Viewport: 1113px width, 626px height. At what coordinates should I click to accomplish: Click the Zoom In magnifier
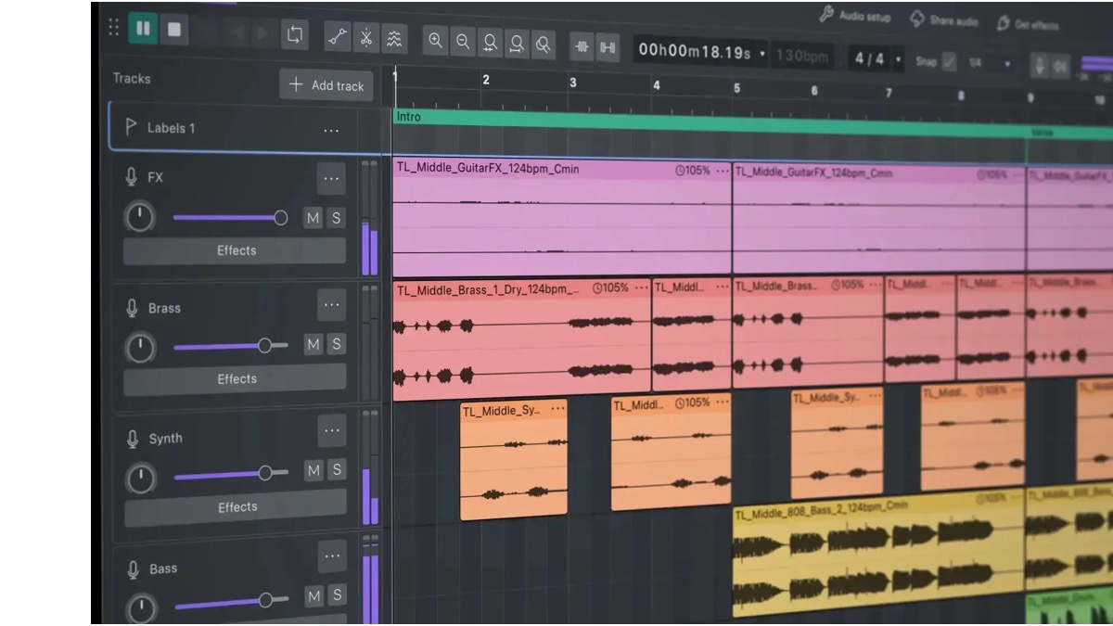point(435,41)
